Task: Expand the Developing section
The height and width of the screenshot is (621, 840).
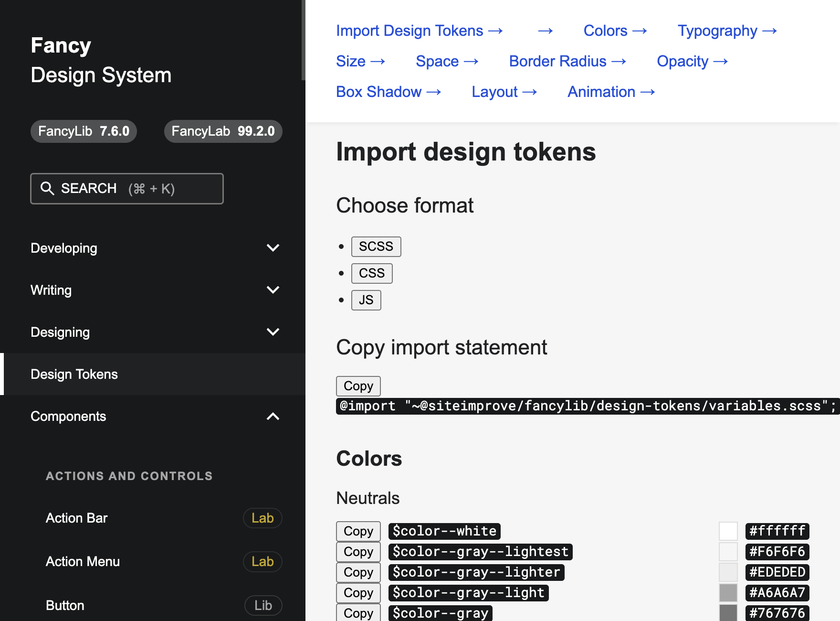Action: (x=153, y=248)
